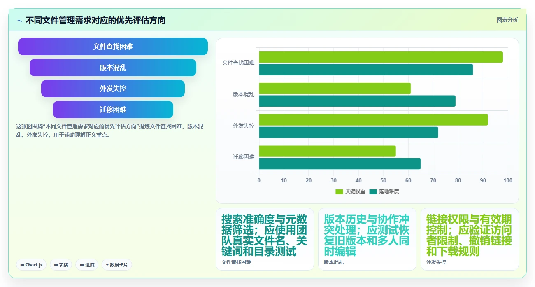The height and width of the screenshot is (287, 535).
Task: Click the x-axis value 50
Action: pos(383,180)
